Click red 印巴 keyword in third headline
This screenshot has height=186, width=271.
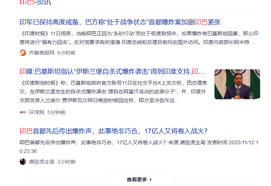[x=26, y=131]
